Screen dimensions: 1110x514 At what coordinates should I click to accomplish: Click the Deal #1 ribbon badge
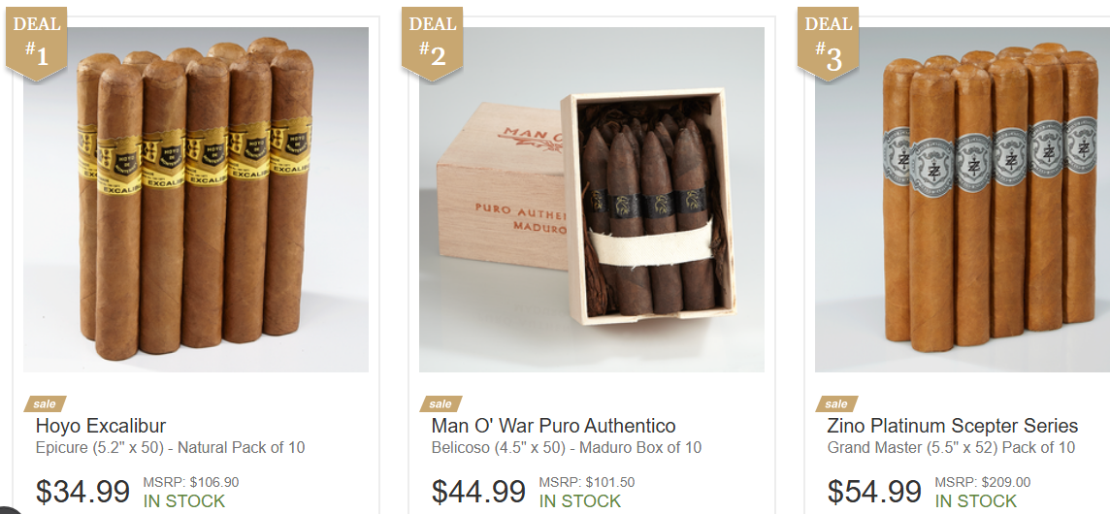tap(37, 43)
